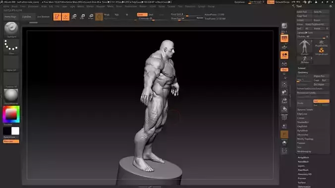Select the Rotate transform icon
The height and width of the screenshot is (188, 335).
[91, 17]
